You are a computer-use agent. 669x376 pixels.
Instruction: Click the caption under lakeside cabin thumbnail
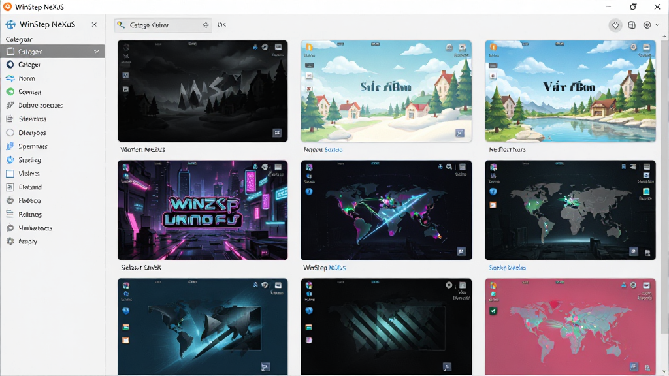[x=507, y=149]
